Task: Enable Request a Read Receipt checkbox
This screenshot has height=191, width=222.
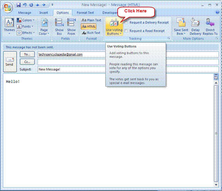Action: pyautogui.click(x=126, y=31)
